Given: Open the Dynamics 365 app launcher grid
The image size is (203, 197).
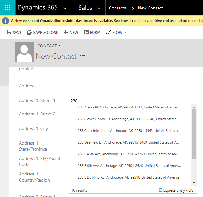Looking at the screenshot, I should coord(8,8).
